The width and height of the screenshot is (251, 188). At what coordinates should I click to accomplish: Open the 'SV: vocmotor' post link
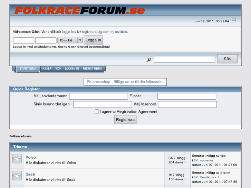[x=203, y=160]
